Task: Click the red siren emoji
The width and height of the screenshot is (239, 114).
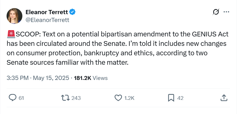Action: pos(11,34)
